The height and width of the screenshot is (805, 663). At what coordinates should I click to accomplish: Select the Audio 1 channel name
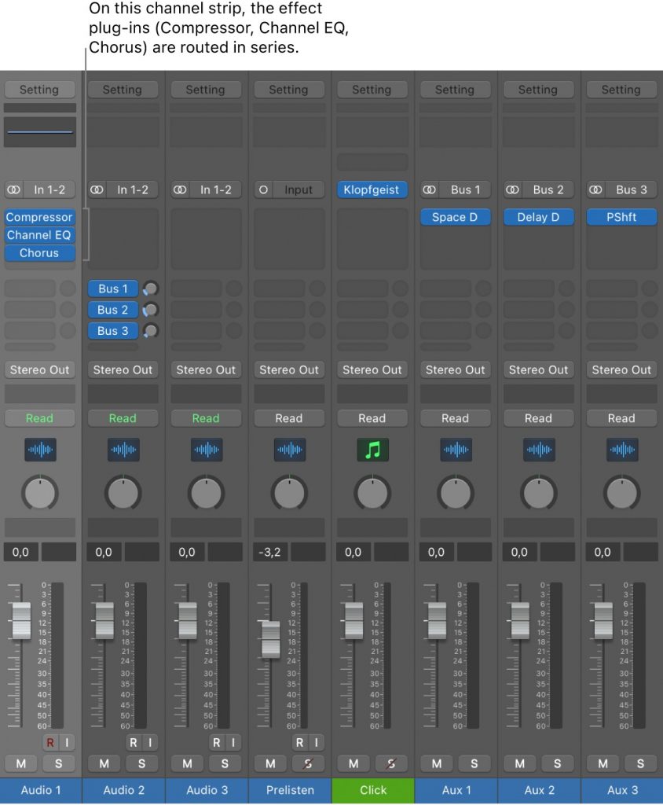click(41, 790)
